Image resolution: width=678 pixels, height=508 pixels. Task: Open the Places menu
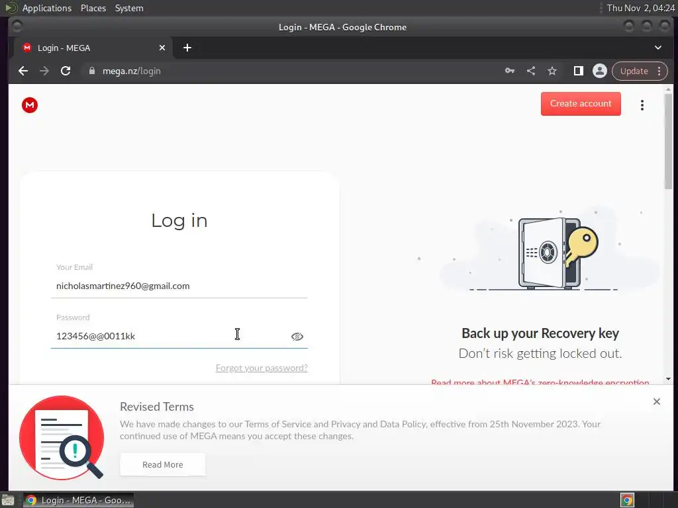tap(93, 8)
